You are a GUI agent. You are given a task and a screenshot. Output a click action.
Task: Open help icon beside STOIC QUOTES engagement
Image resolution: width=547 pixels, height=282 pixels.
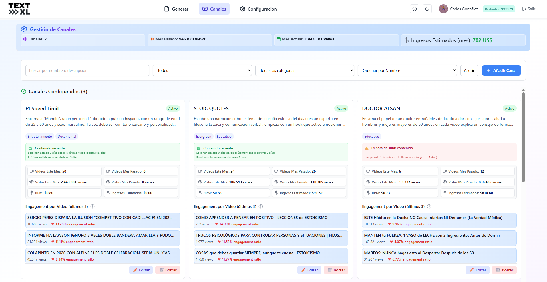261,206
